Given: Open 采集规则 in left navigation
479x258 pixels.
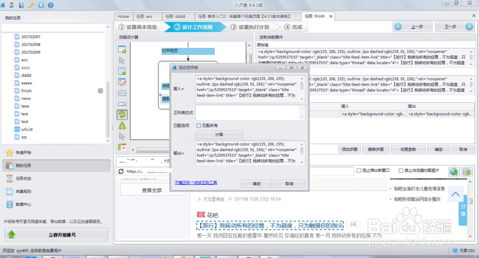Looking at the screenshot, I should click(23, 191).
